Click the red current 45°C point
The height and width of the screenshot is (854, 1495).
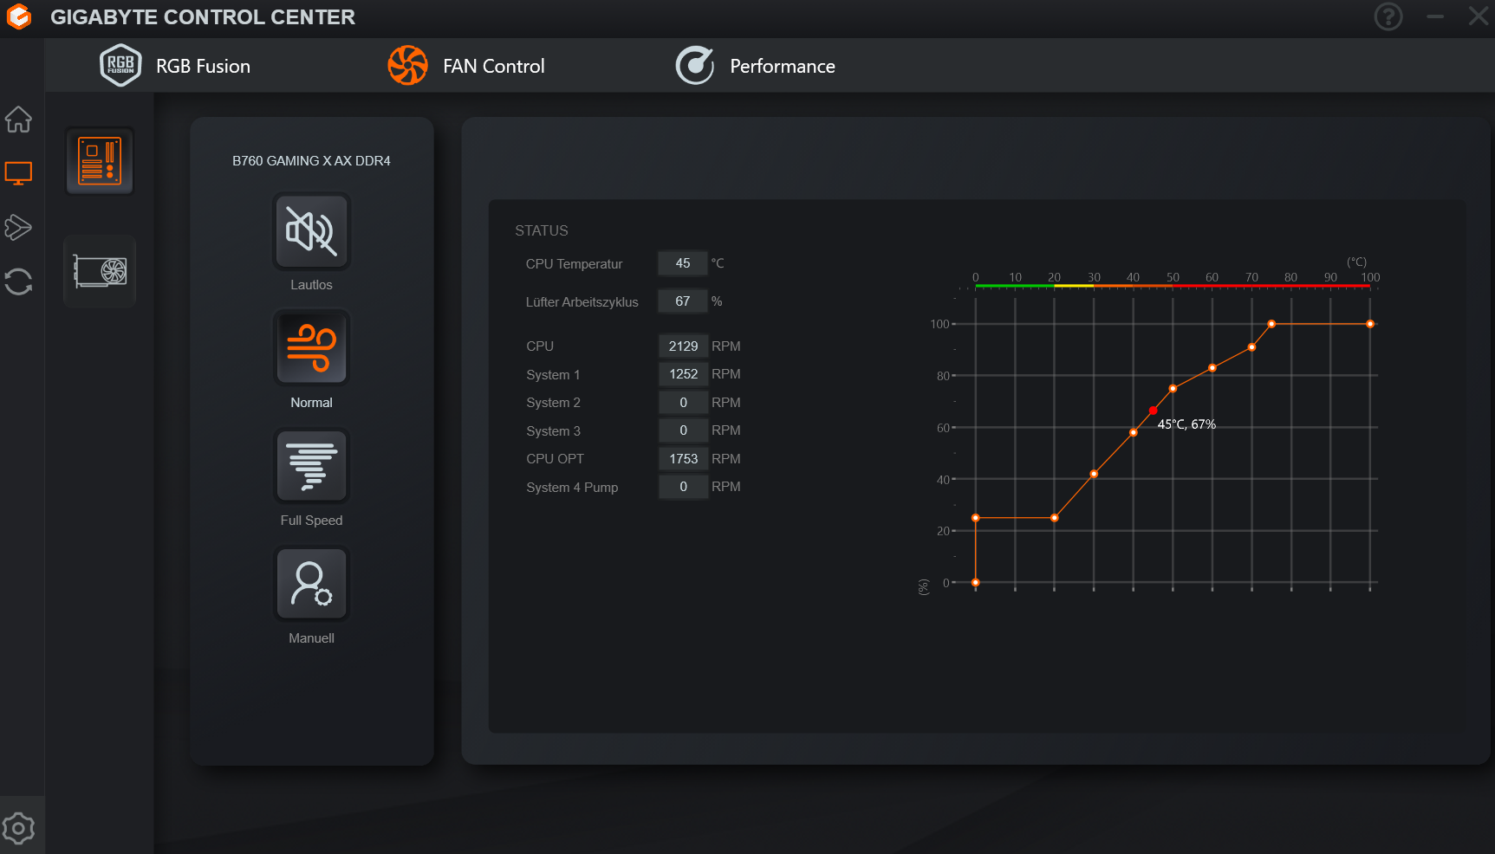click(x=1153, y=411)
